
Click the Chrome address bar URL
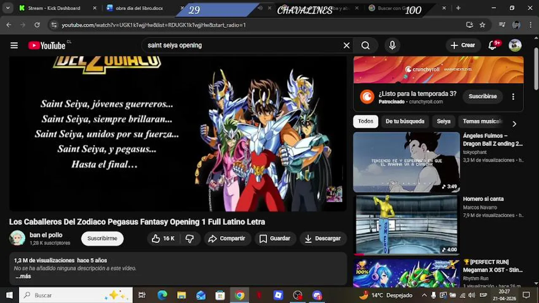tap(154, 25)
